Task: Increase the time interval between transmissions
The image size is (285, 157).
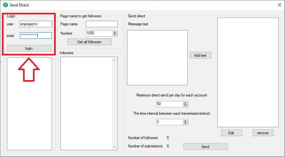Action: pyautogui.click(x=185, y=120)
